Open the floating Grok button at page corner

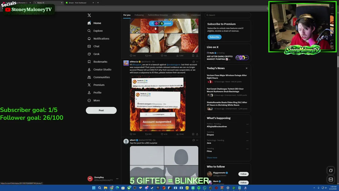331,171
